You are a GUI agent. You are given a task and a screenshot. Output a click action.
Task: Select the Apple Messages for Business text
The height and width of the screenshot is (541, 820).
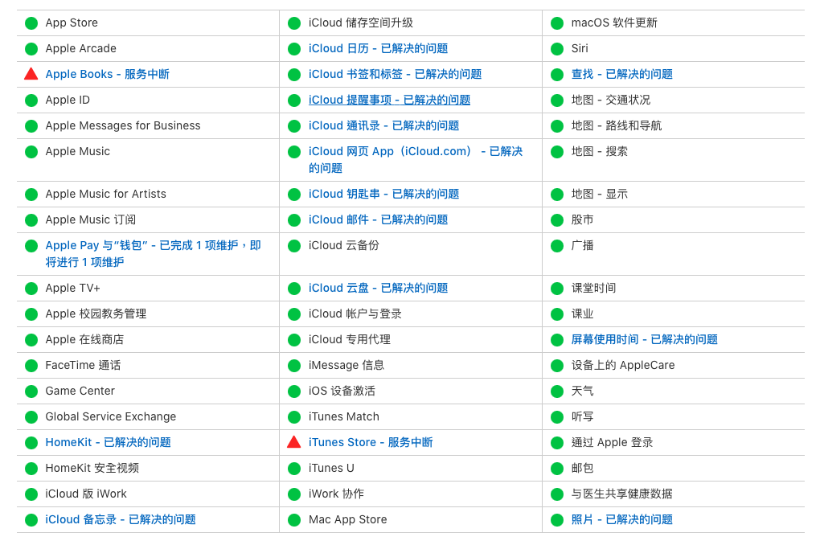[x=123, y=125]
